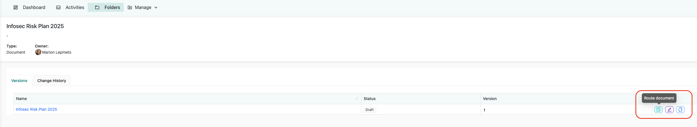
Task: Click the blue copy document icon
Action: [x=680, y=110]
